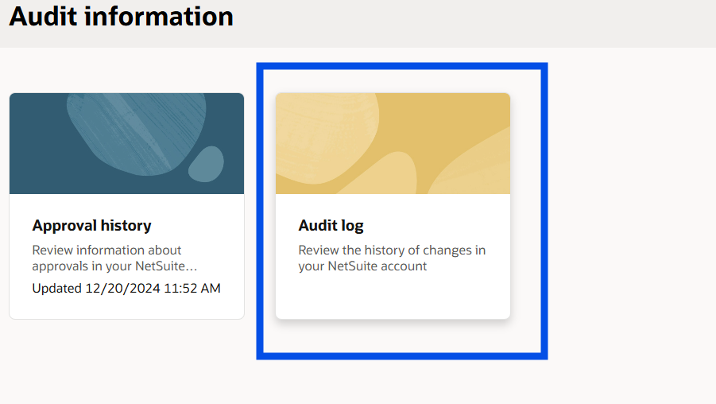Click the truncated 'NetSuite…' text in Approval card
This screenshot has width=716, height=404.
click(166, 266)
